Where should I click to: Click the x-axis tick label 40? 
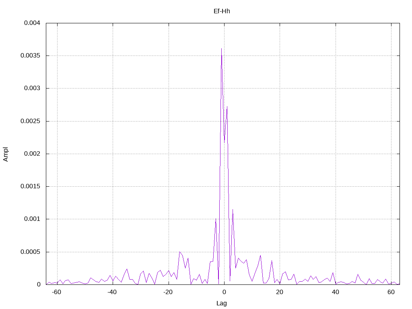click(x=335, y=292)
